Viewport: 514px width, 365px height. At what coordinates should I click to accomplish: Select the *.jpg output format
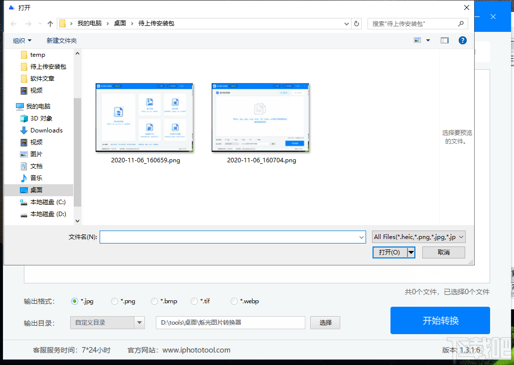(74, 301)
